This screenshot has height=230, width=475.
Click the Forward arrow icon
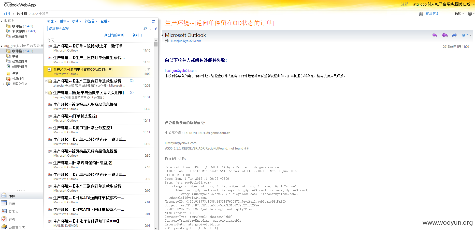454,35
